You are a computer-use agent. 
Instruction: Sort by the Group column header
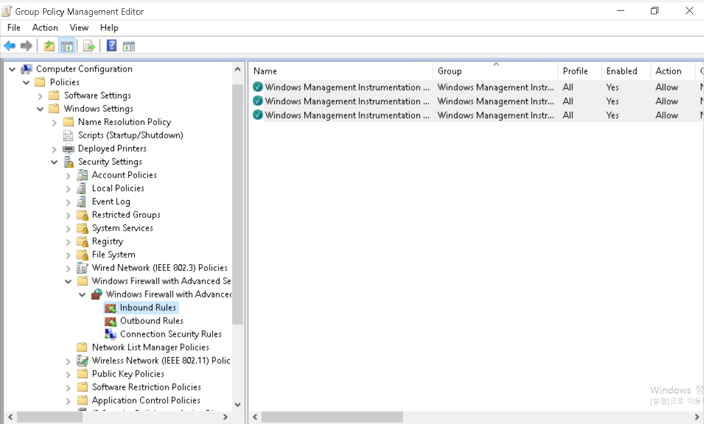[x=496, y=71]
